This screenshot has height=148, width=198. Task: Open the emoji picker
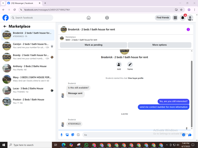pos(183,135)
